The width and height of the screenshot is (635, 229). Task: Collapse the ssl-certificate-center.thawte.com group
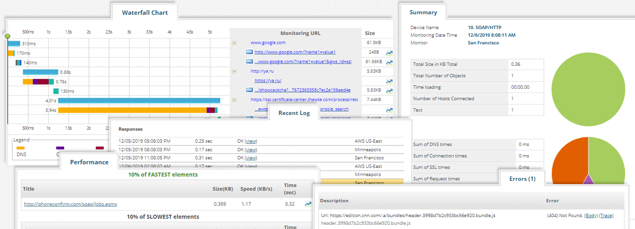click(x=234, y=100)
